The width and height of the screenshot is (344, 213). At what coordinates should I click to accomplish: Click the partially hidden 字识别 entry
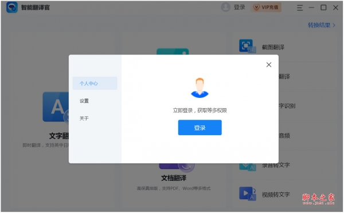[x=287, y=106]
